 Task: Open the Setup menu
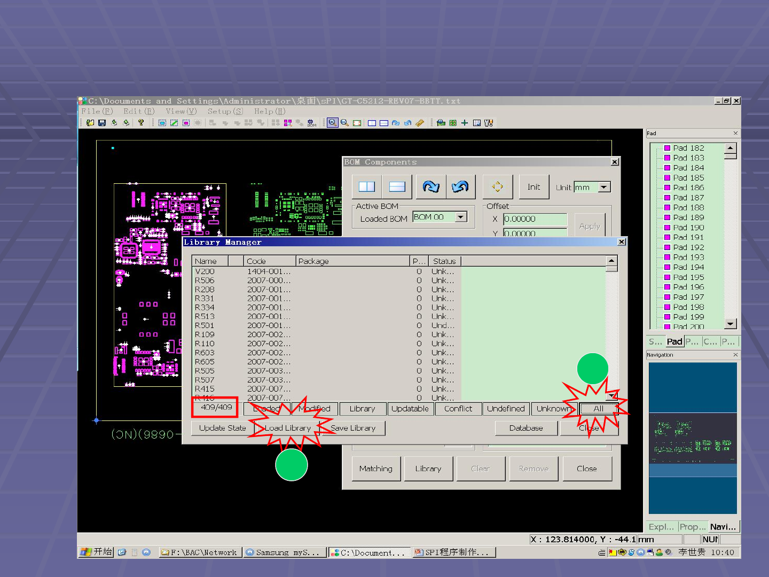pyautogui.click(x=225, y=111)
